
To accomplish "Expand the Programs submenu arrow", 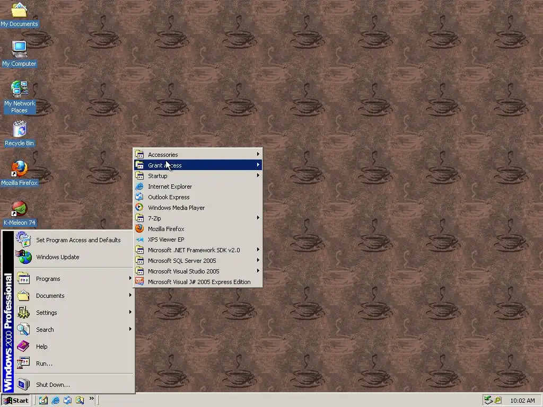I will [x=130, y=278].
